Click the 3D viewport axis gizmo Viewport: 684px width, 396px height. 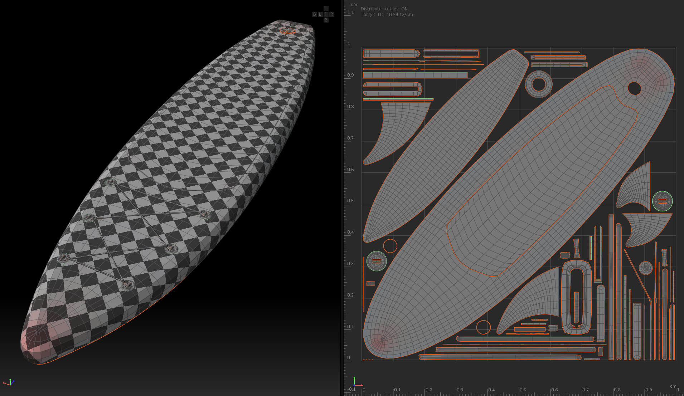pyautogui.click(x=9, y=382)
